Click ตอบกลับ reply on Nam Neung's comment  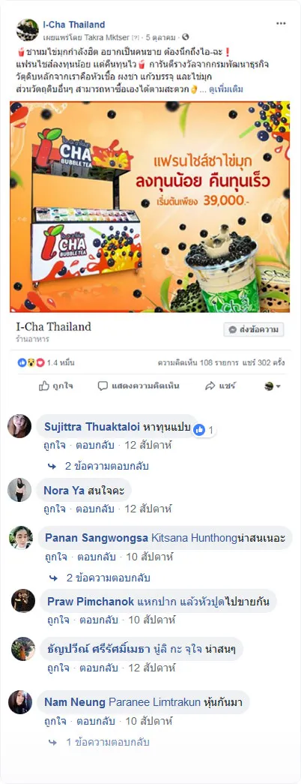95,722
